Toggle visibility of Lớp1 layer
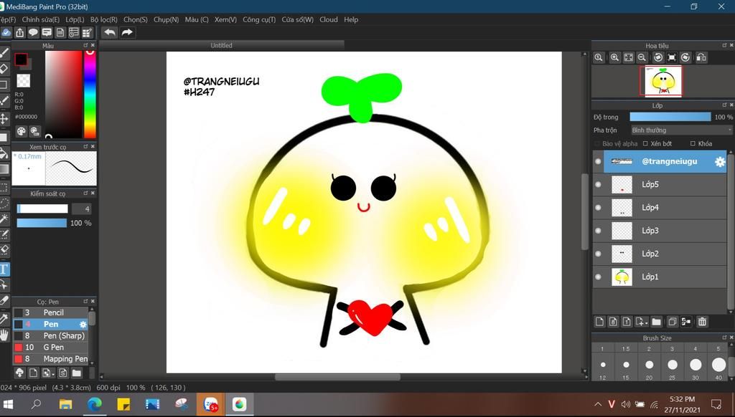The width and height of the screenshot is (735, 417). (598, 277)
